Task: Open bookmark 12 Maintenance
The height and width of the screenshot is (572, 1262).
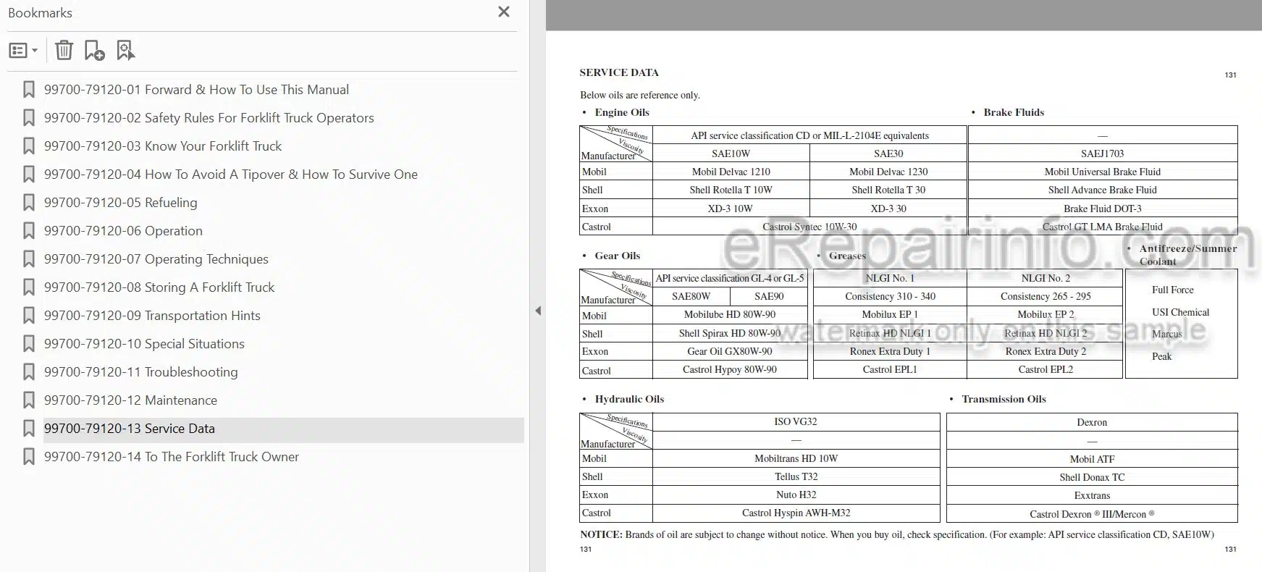Action: (x=130, y=400)
